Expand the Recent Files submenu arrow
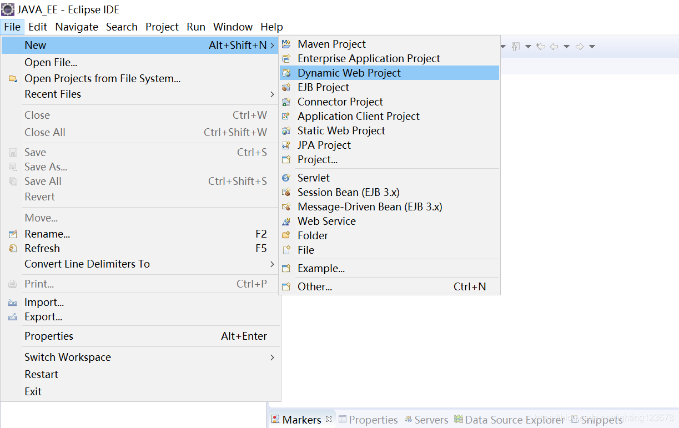 [x=272, y=94]
